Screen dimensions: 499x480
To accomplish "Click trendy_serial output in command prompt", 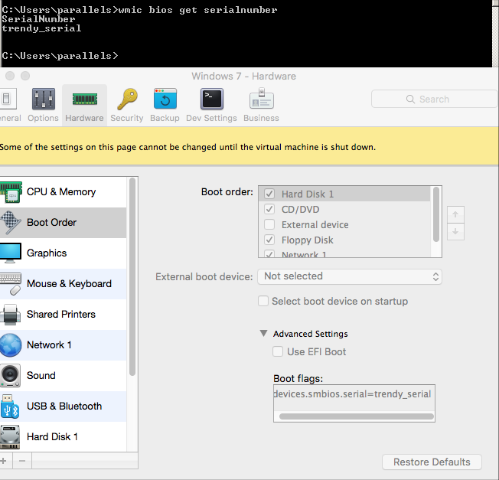I will (x=41, y=28).
